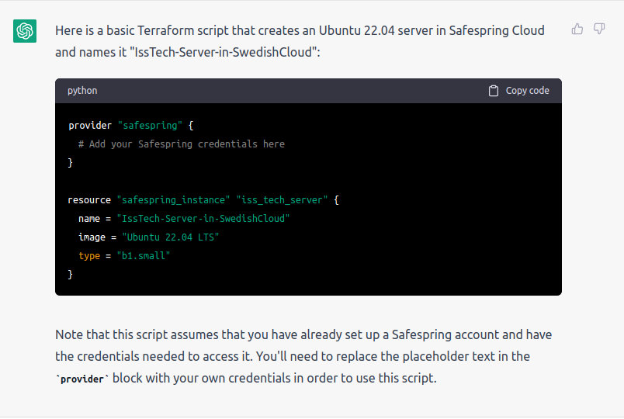Screen dimensions: 624x419
Task: Click the Copy code button label
Action: point(527,91)
